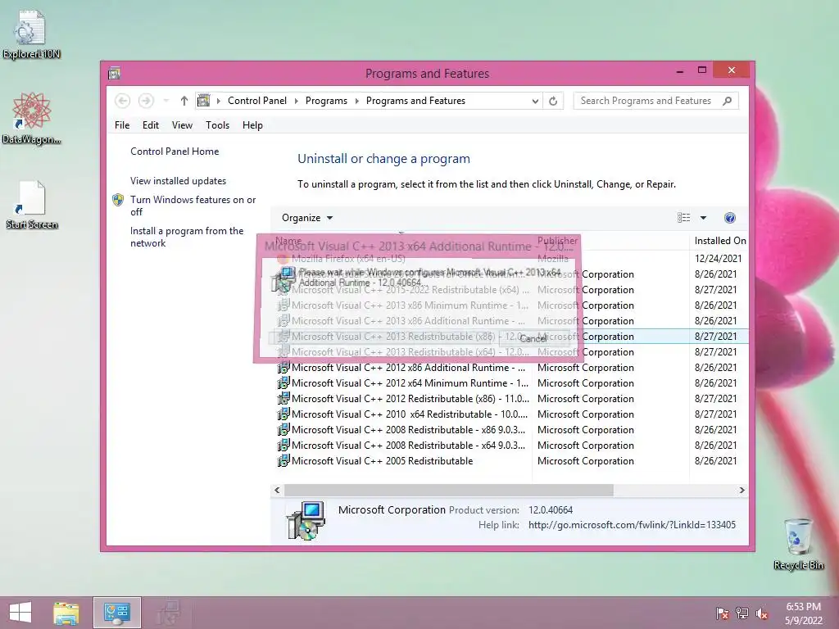Viewport: 839px width, 629px height.
Task: Click the search magnifier icon
Action: pos(728,101)
